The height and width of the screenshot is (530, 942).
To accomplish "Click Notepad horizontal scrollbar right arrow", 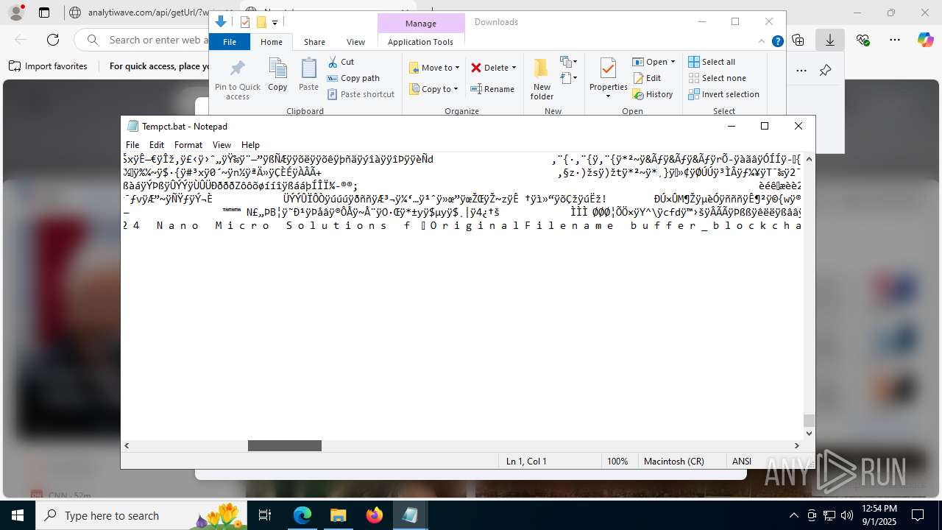I will [x=796, y=445].
